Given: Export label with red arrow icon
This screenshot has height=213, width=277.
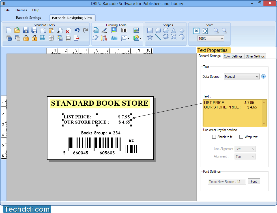Looking at the screenshot, I should click(76, 38).
